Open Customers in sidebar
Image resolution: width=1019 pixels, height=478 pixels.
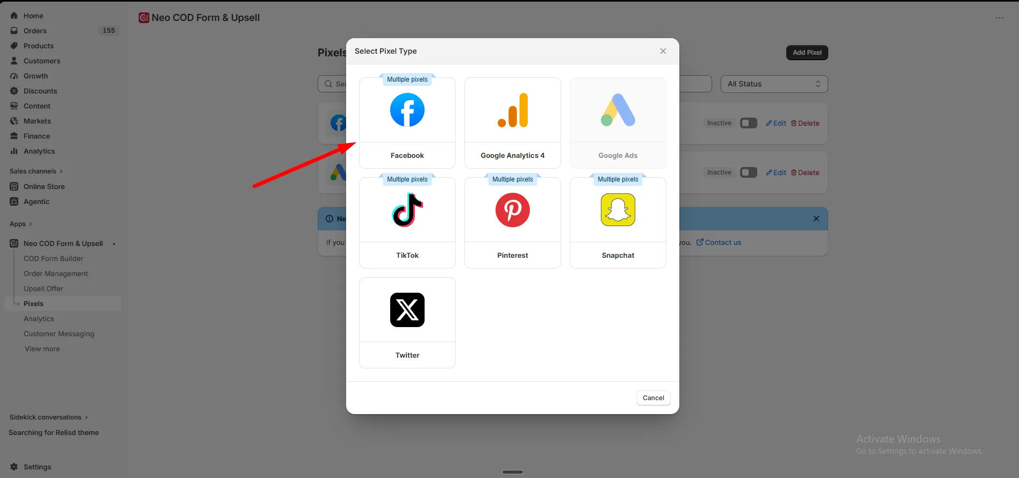(41, 61)
